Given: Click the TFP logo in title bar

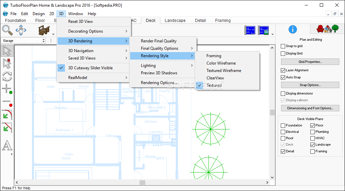Looking at the screenshot, I should pos(5,5).
